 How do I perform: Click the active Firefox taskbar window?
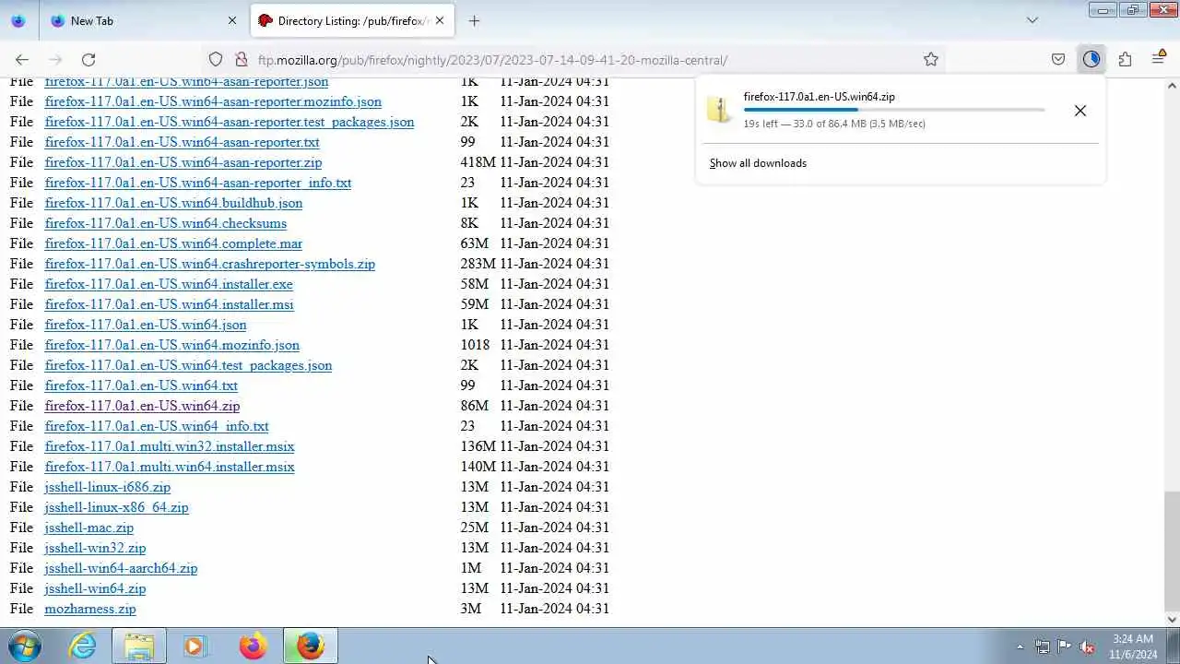tap(311, 646)
